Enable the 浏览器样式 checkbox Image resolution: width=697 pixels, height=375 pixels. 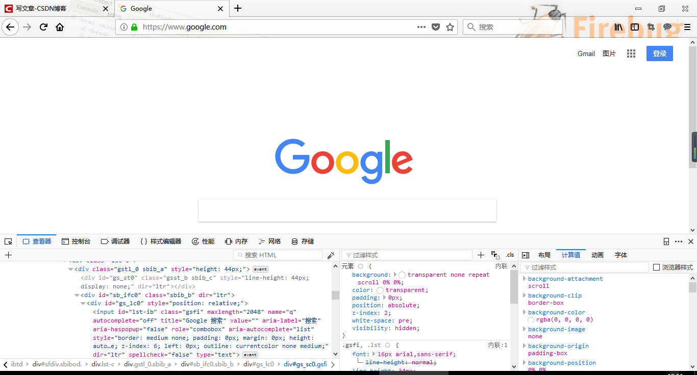(x=657, y=267)
